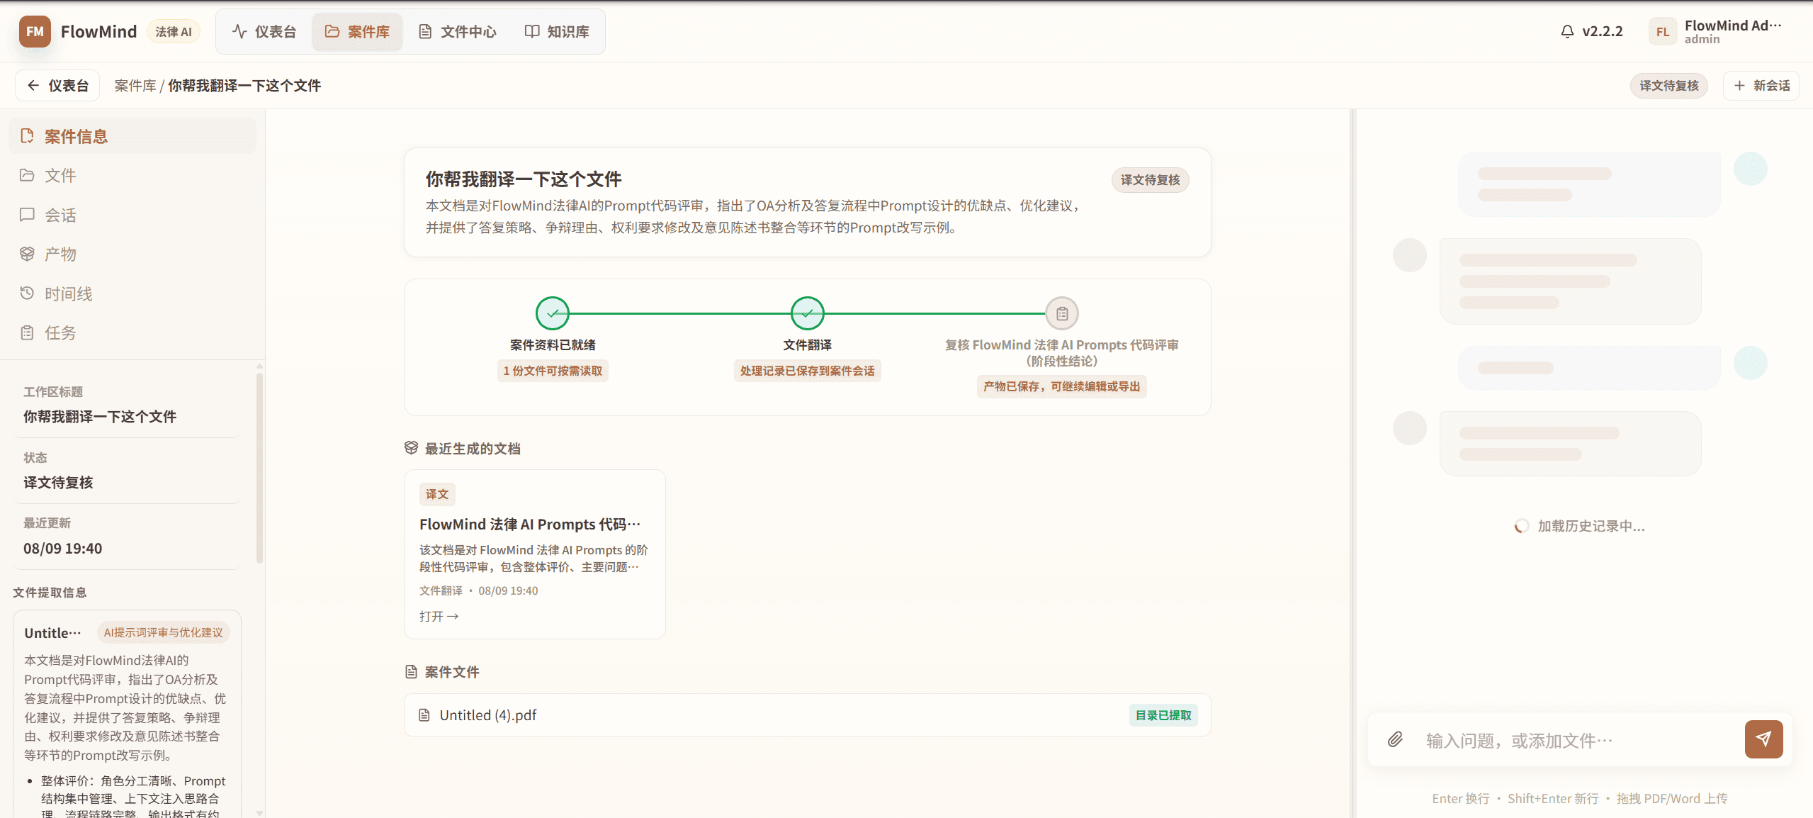Go to 文件中心 tab
The width and height of the screenshot is (1813, 818).
[457, 32]
